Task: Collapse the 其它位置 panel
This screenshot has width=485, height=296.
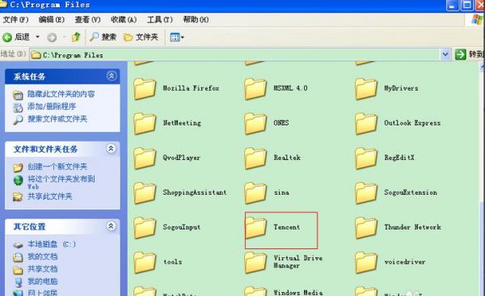Action: click(111, 226)
